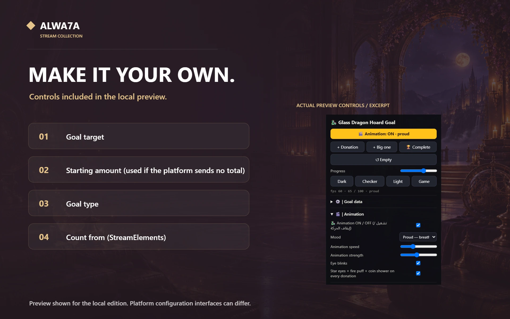Image resolution: width=510 pixels, height=319 pixels.
Task: Uncheck Star eyes + fire puff coin shower
Action: 418,273
